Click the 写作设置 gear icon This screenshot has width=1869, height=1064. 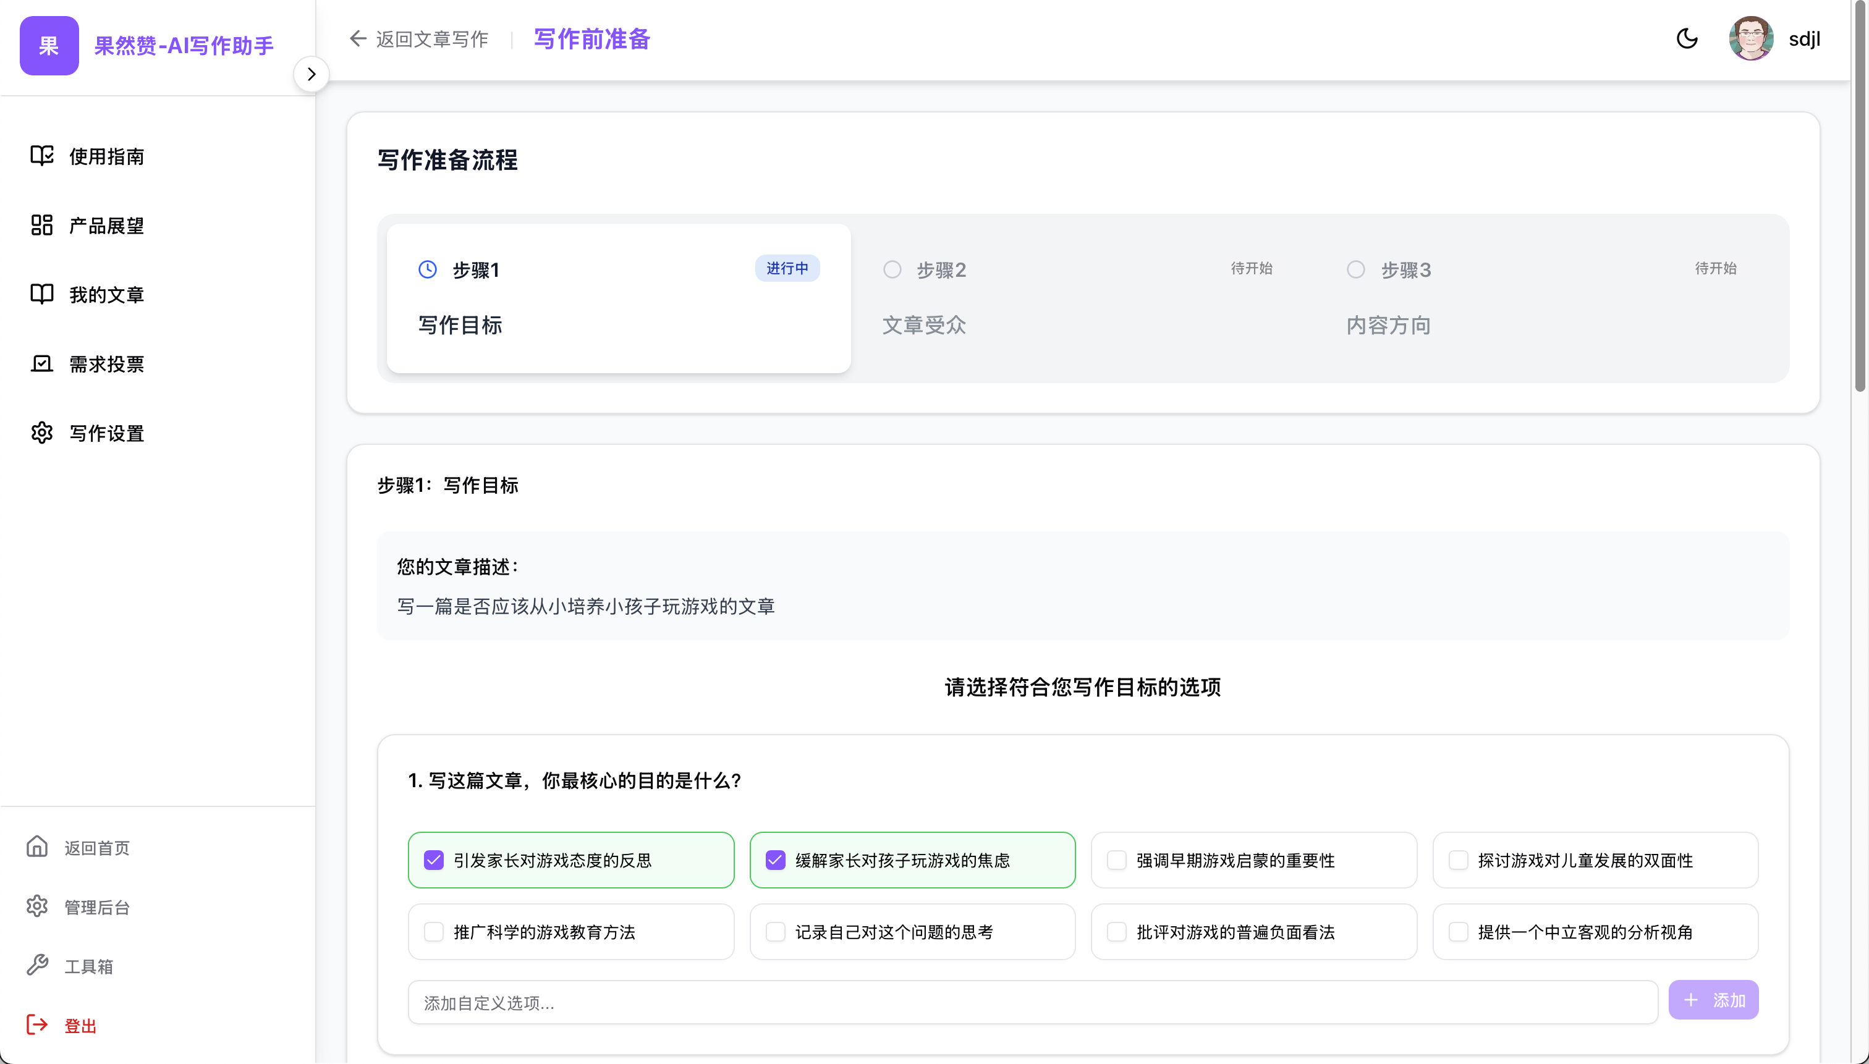coord(41,433)
